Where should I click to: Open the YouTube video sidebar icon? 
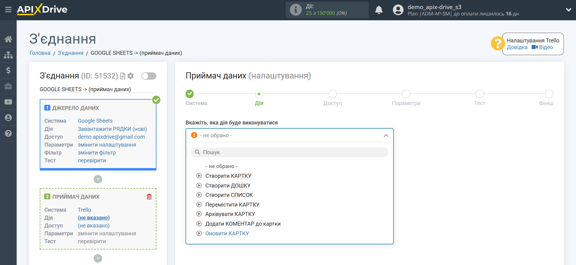8,102
